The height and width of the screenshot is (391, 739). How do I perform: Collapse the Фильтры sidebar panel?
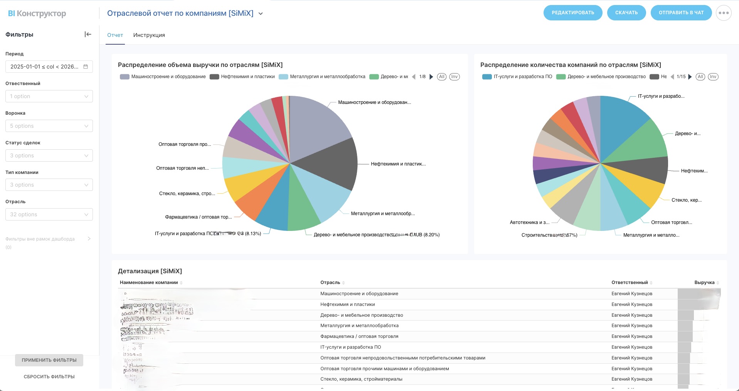(x=88, y=34)
